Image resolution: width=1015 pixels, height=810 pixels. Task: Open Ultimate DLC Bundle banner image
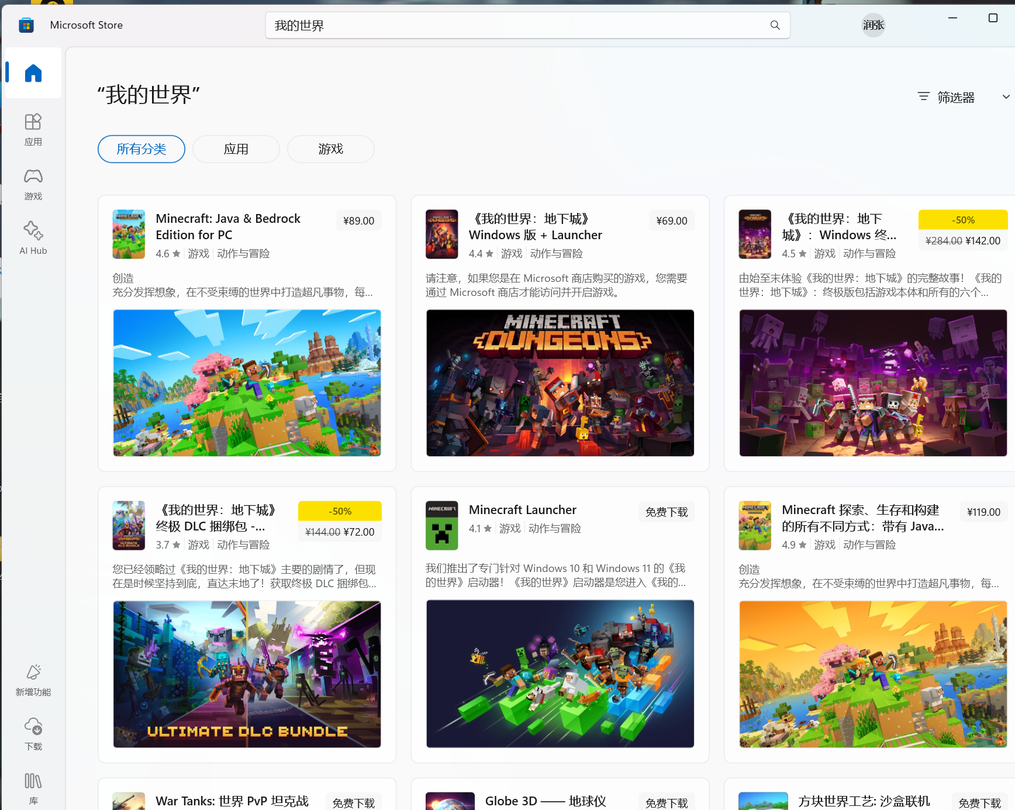(x=247, y=674)
